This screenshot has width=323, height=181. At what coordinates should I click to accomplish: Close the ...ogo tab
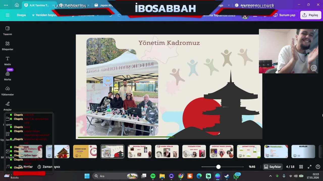[x=229, y=5]
